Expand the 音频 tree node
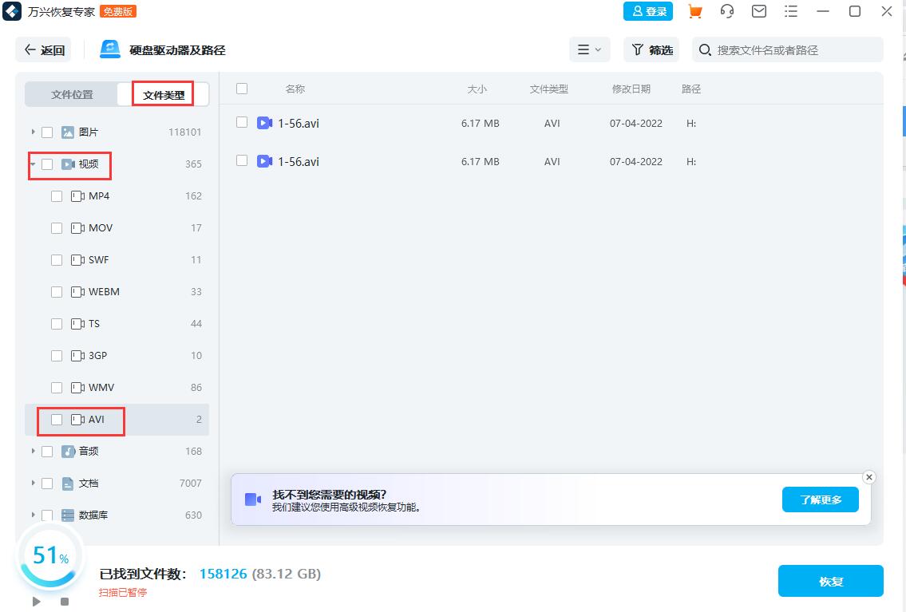This screenshot has width=906, height=612. 33,451
